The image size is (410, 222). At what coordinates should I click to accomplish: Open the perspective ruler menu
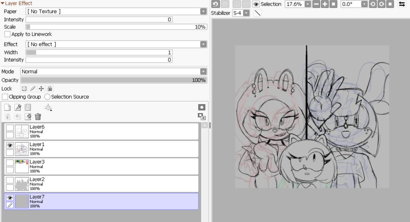click(x=48, y=107)
